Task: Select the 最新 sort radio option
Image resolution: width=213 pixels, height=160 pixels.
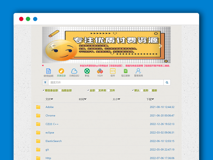Action: [x=150, y=90]
